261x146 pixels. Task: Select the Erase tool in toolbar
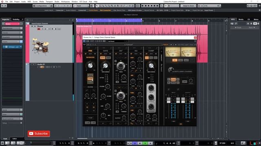click(x=109, y=6)
